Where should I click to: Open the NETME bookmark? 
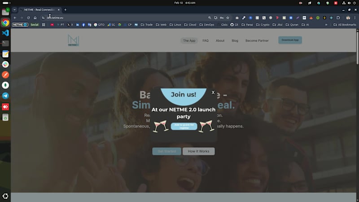tap(20, 25)
